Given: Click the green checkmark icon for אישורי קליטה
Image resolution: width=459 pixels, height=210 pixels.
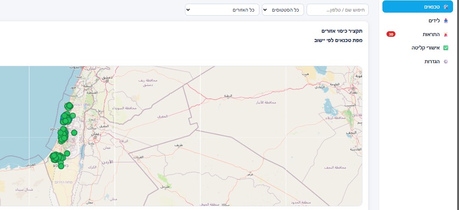Looking at the screenshot, I should pos(446,48).
